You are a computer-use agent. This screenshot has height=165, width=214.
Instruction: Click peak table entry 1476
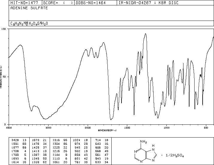(x=36, y=144)
